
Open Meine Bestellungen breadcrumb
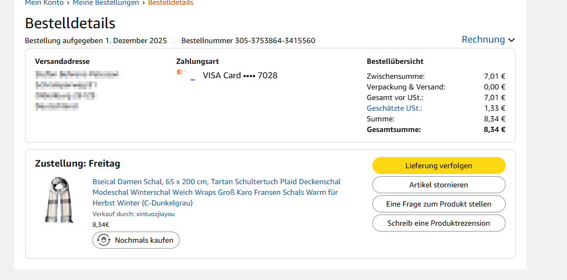click(x=106, y=3)
